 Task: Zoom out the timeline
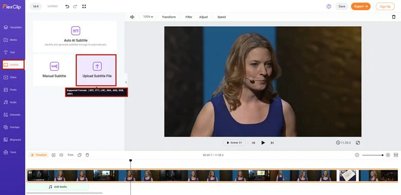(x=357, y=155)
